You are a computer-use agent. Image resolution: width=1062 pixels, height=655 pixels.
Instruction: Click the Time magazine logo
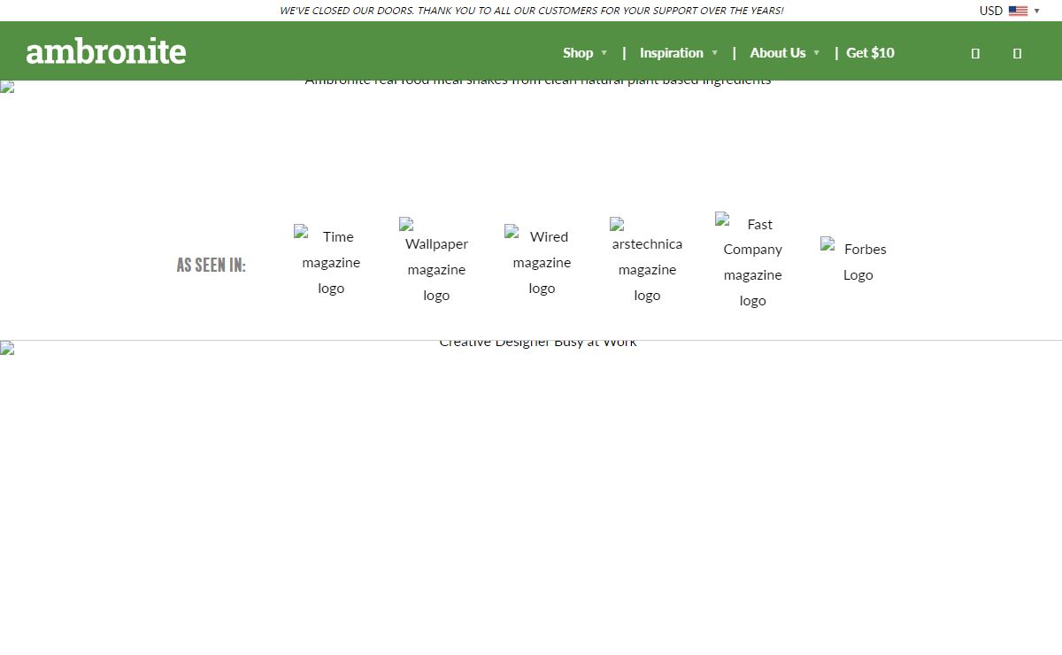[x=331, y=262]
